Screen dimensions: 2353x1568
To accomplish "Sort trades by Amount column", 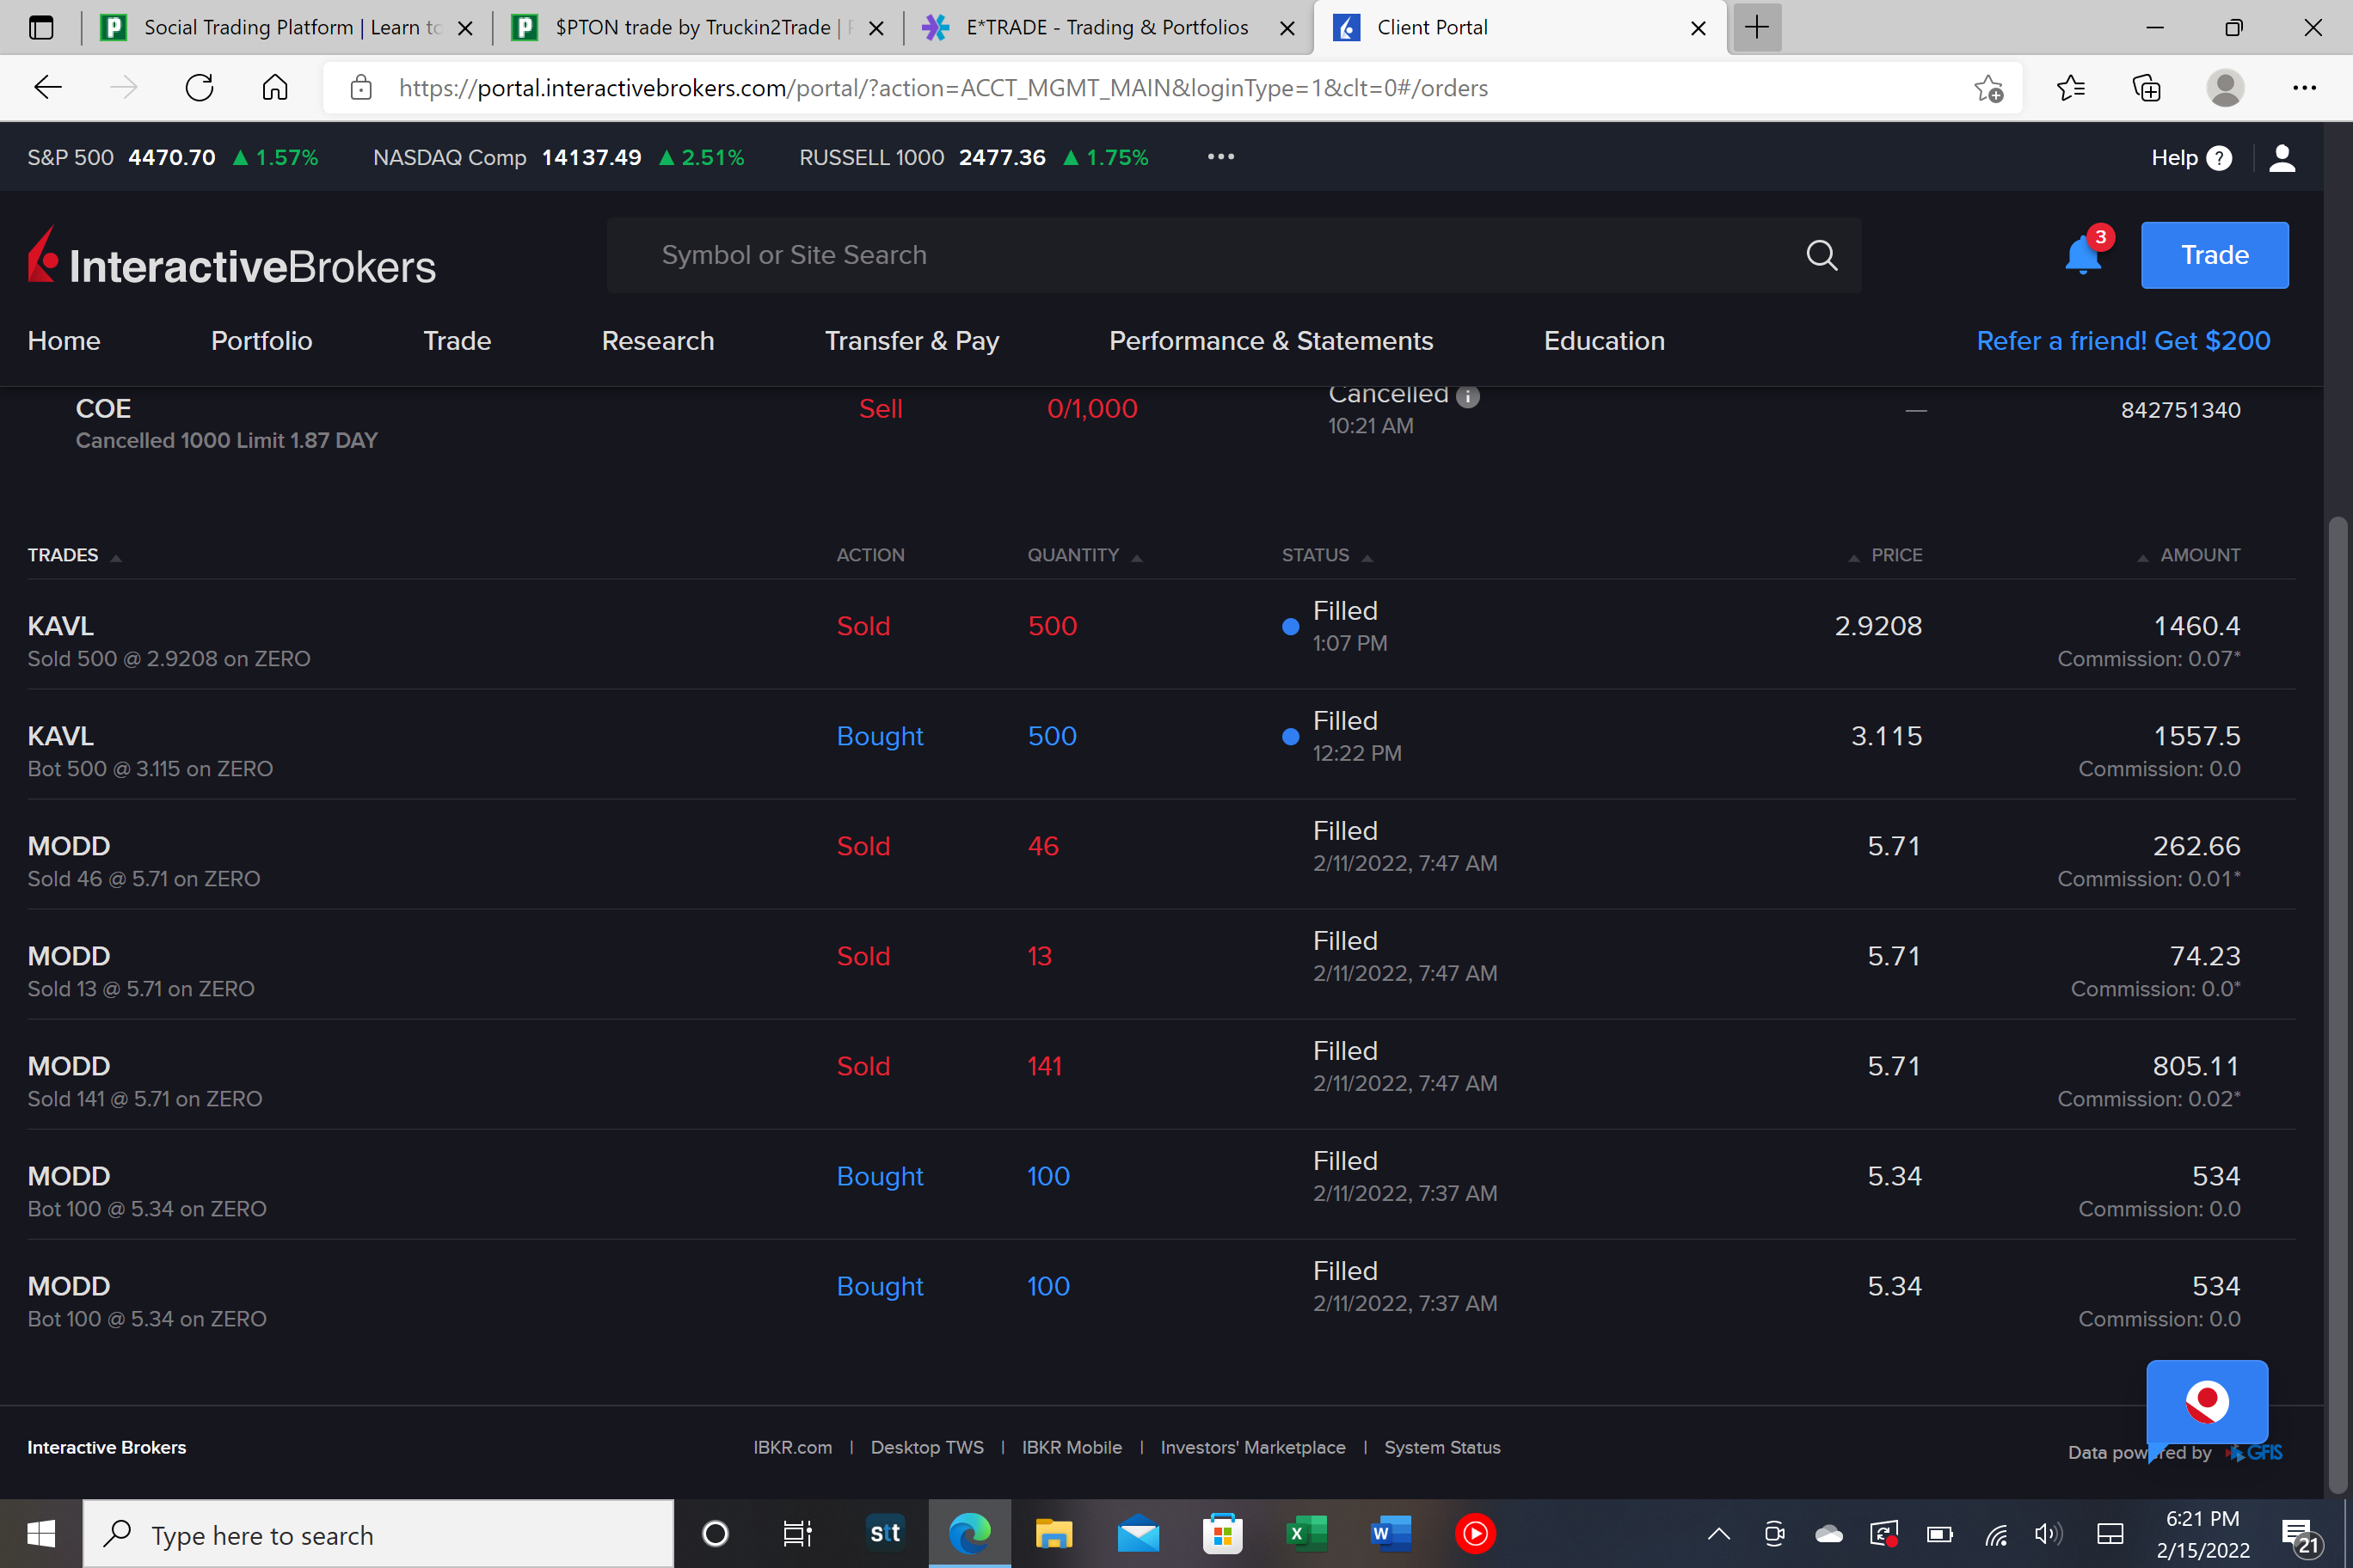I will tap(2199, 555).
